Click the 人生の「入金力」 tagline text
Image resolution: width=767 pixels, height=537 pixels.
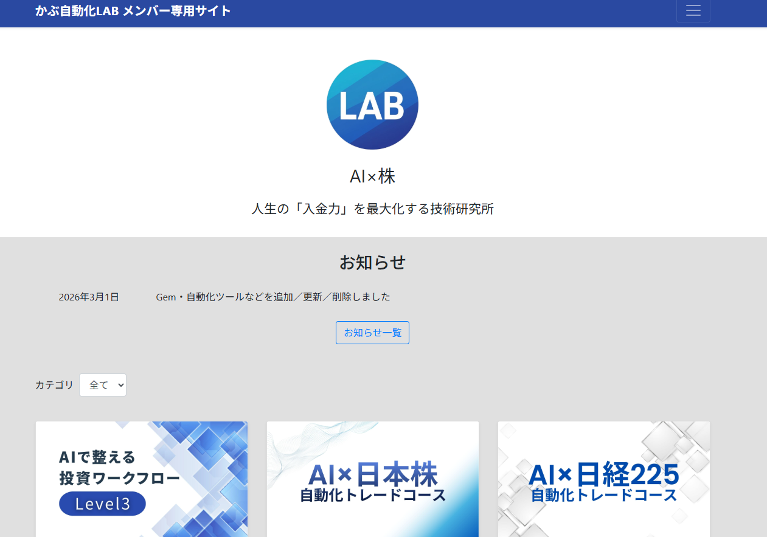(x=372, y=209)
